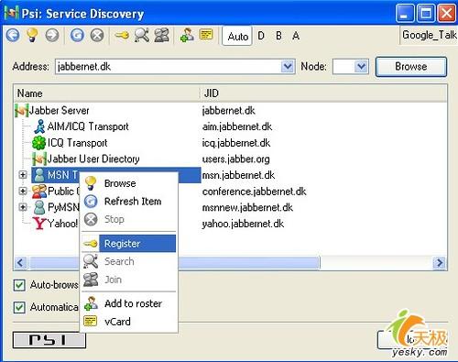The height and width of the screenshot is (362, 458).
Task: Click the PyMSN transport icon
Action: (39, 207)
